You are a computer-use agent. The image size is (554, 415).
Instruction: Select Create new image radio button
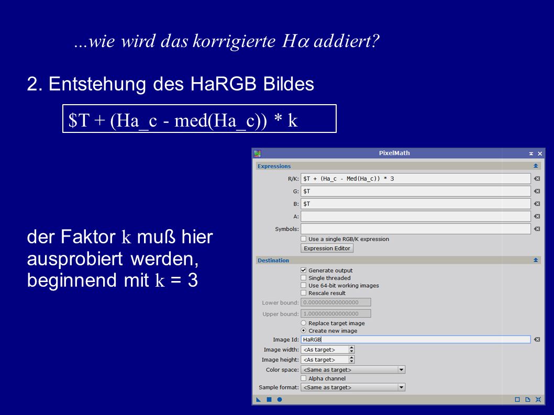[x=304, y=331]
